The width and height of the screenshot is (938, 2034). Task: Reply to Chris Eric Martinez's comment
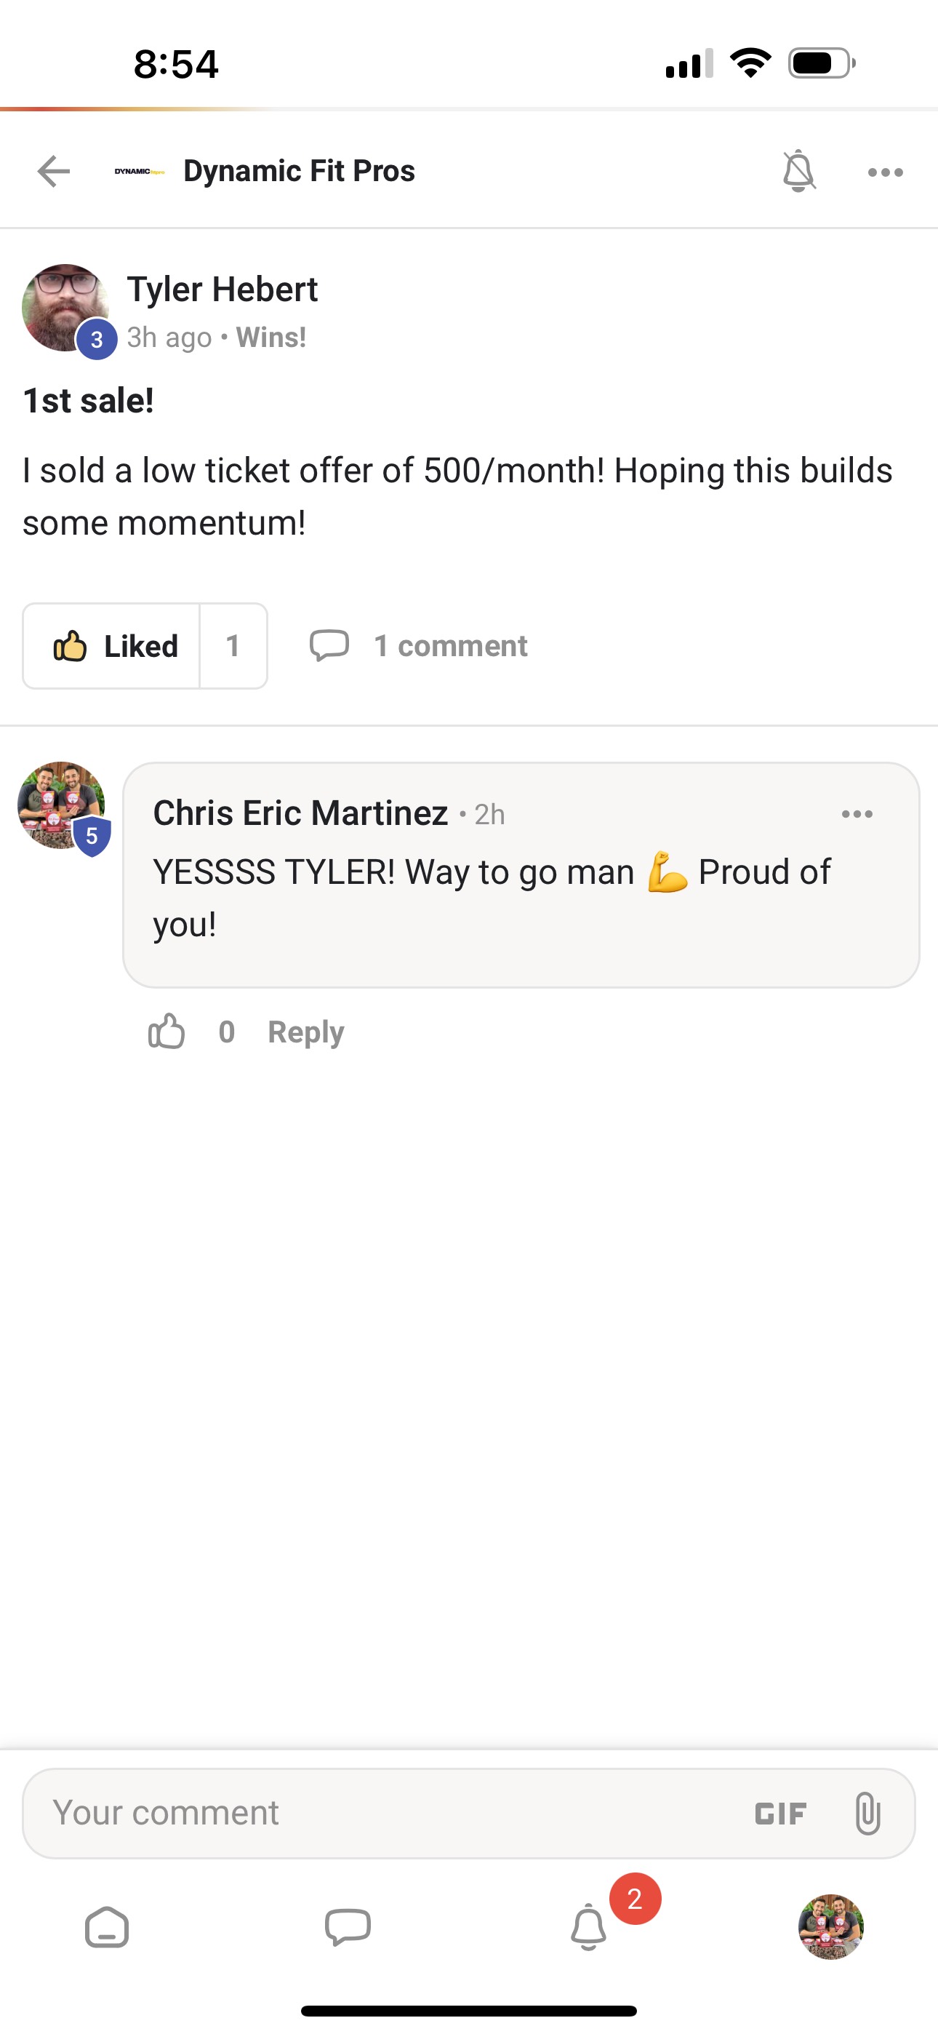[x=305, y=1032]
